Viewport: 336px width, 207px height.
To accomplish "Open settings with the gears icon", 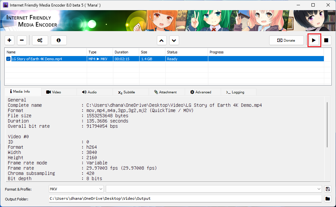I will pos(40,40).
